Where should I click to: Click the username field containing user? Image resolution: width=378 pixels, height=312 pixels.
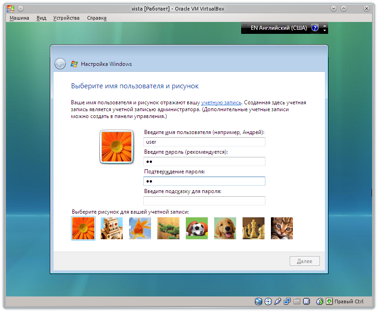click(204, 142)
